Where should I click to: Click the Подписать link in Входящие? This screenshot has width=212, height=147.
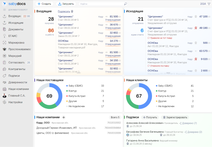point(64,12)
